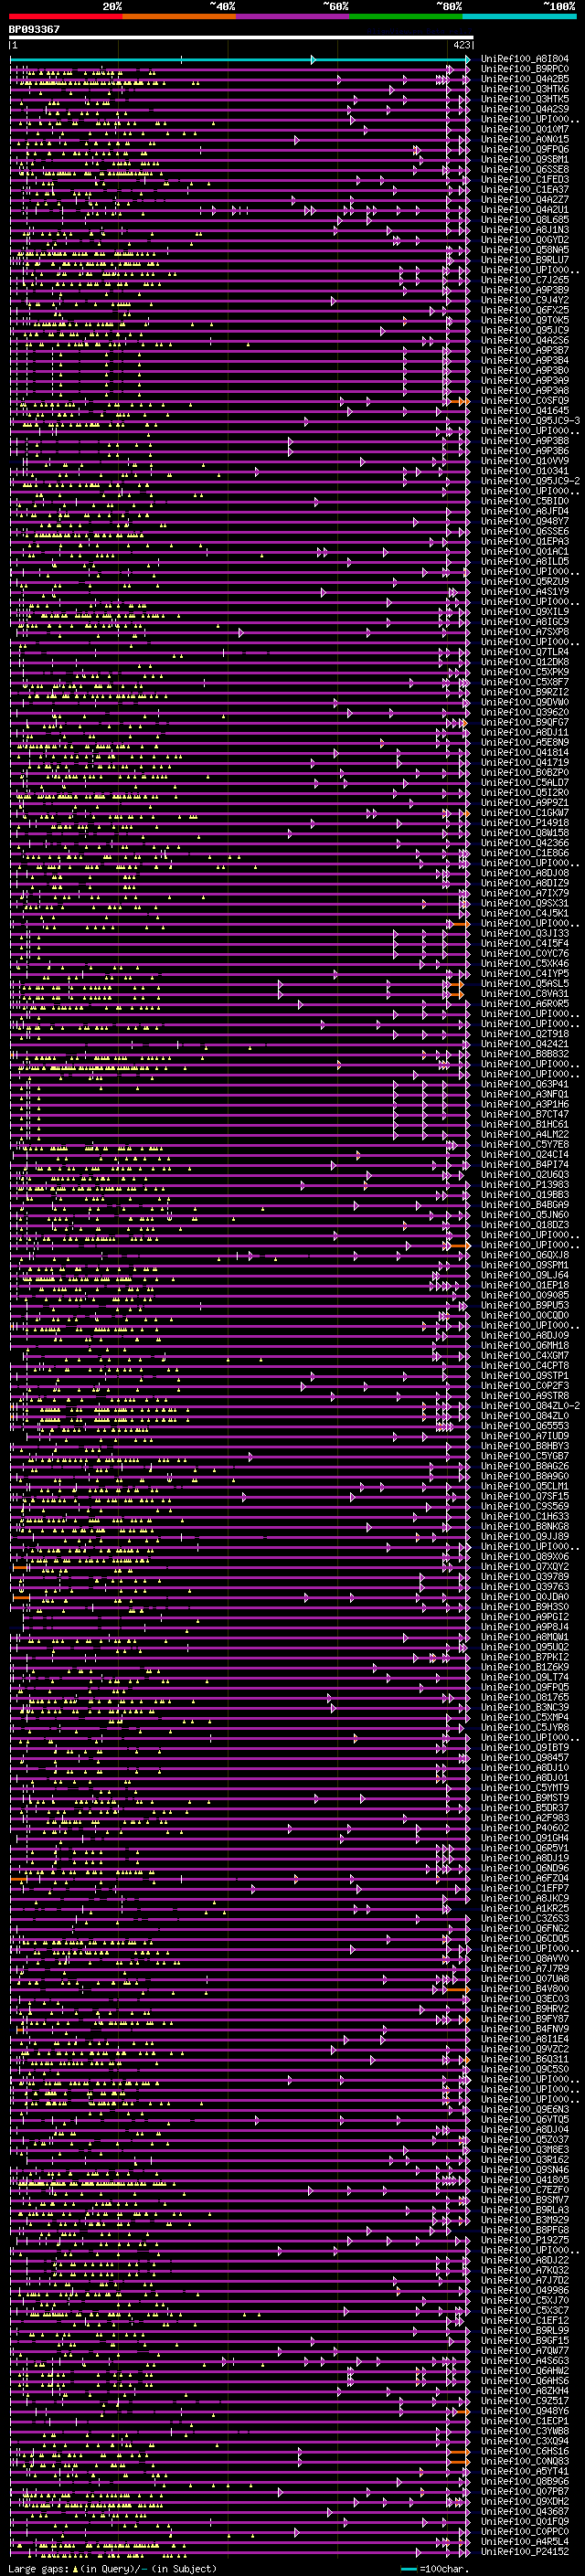This screenshot has width=585, height=2576.
Task: Click the label UniRef100_Q42421
Action: pos(524,1044)
